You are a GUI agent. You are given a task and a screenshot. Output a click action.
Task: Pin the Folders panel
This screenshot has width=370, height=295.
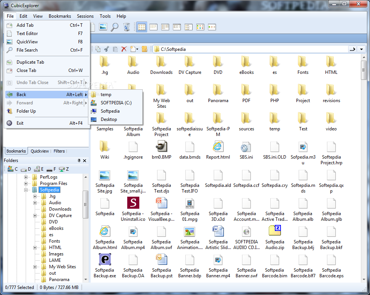[x=79, y=160]
